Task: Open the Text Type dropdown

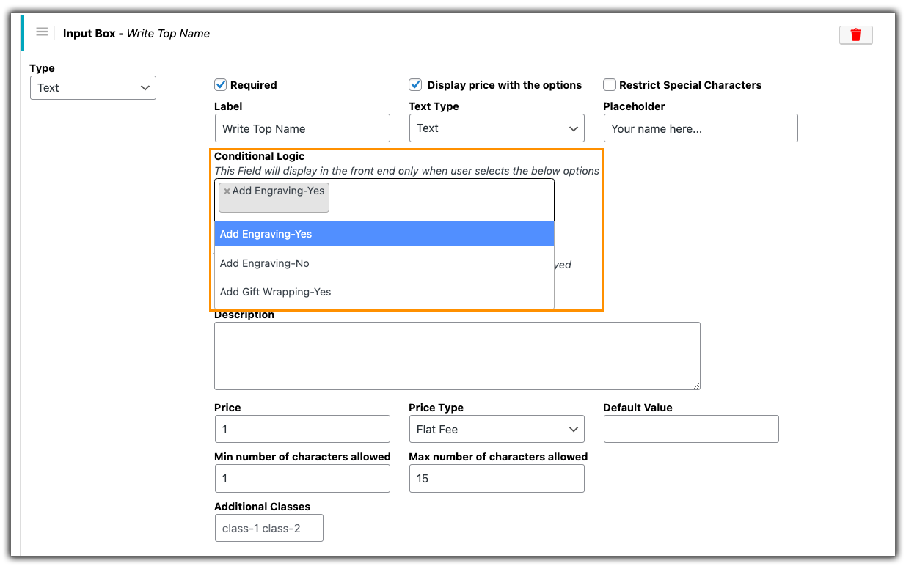Action: [x=497, y=128]
